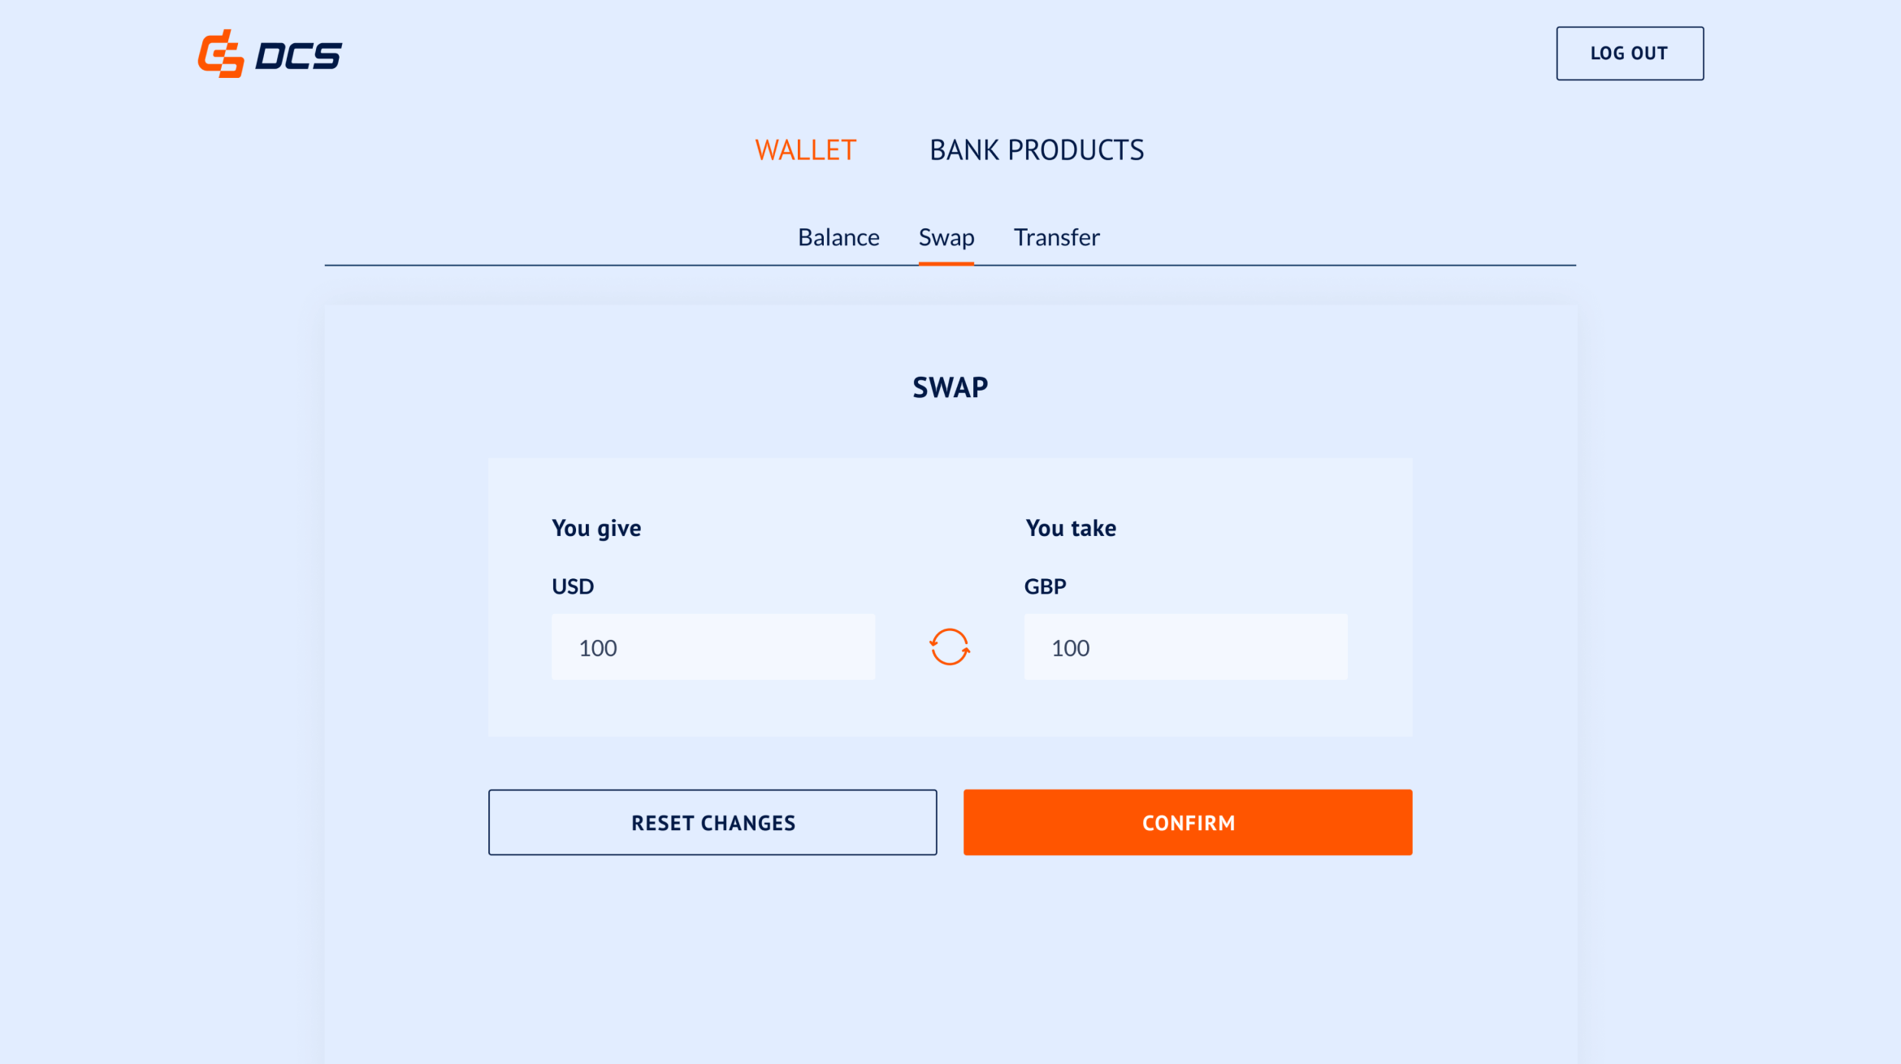This screenshot has width=1901, height=1064.
Task: Click the orange DCS logo emblem
Action: tap(221, 54)
